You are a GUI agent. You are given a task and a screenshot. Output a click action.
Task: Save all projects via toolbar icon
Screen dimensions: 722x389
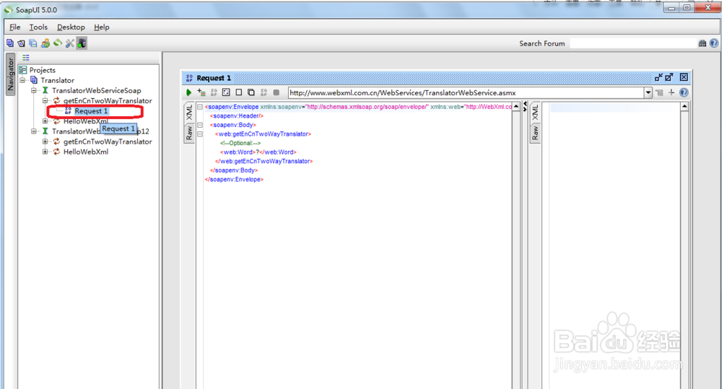coord(33,43)
